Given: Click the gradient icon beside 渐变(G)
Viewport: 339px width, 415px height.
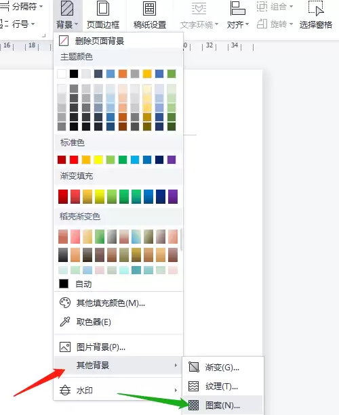Looking at the screenshot, I should click(193, 367).
